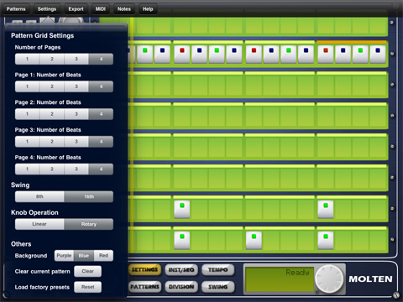Toggle first green step in seventh row

[x=182, y=209]
